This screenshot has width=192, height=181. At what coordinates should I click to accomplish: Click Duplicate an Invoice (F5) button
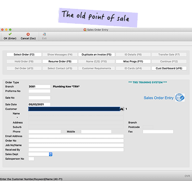point(96,54)
